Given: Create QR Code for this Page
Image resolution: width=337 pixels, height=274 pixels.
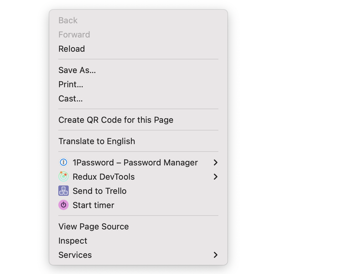Looking at the screenshot, I should click(x=116, y=120).
